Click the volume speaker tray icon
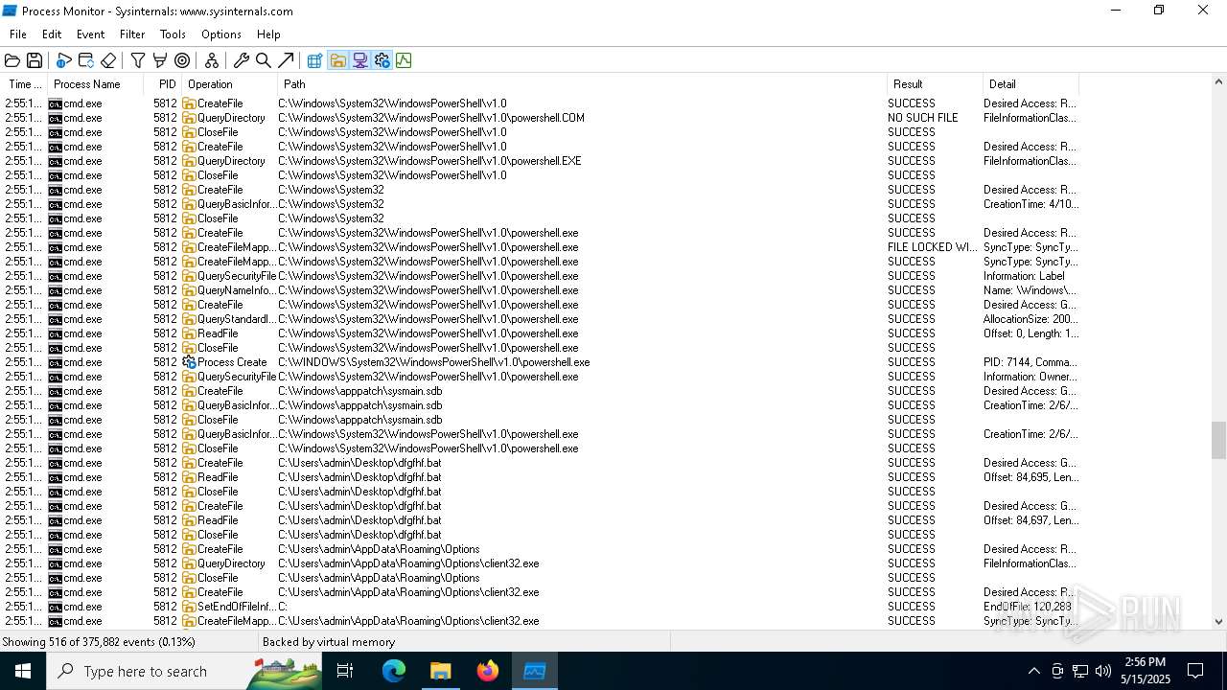The image size is (1227, 690). pos(1103,671)
